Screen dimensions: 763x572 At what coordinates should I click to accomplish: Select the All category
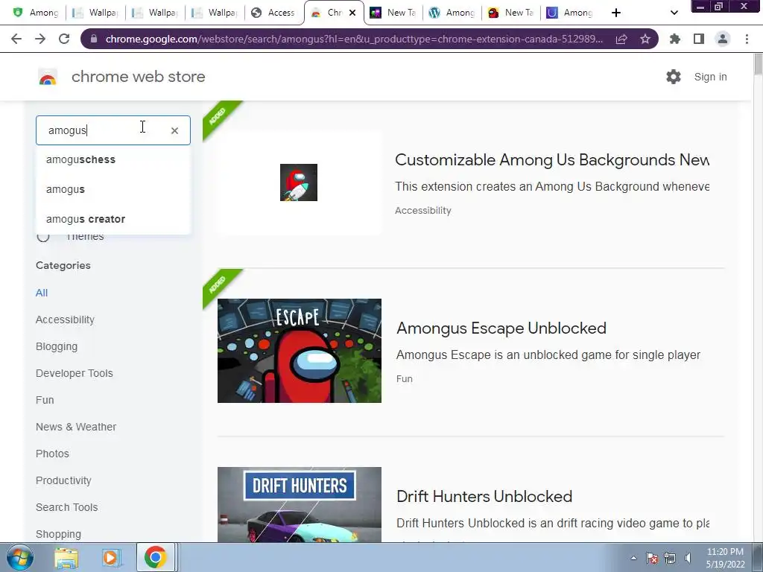42,293
